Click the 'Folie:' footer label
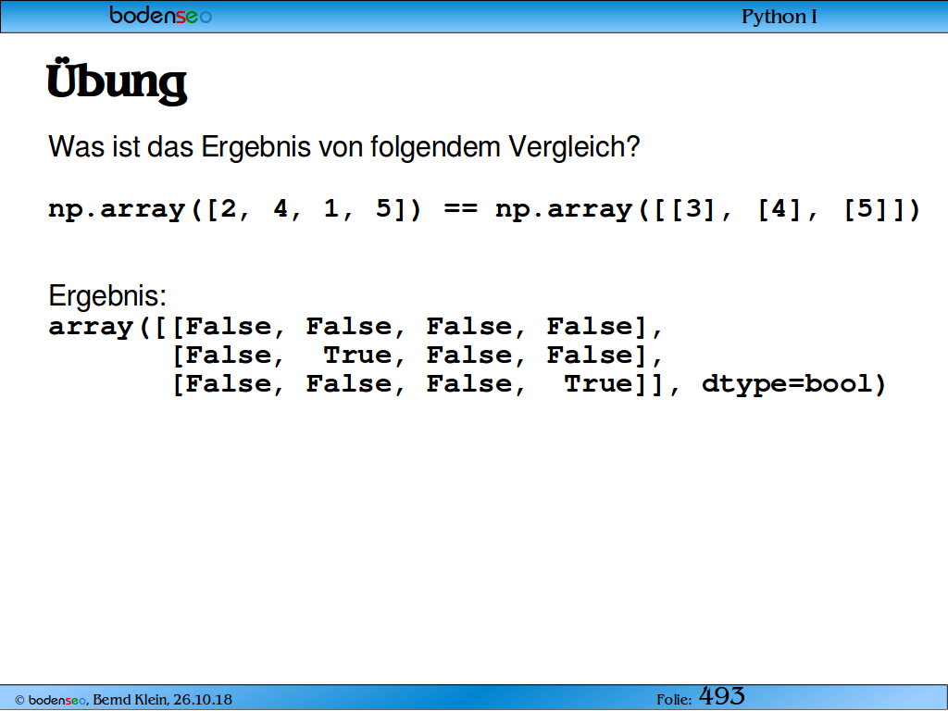Image resolution: width=948 pixels, height=711 pixels. click(x=674, y=700)
